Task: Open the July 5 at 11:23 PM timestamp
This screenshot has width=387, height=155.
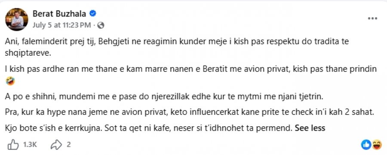Action: click(x=61, y=25)
